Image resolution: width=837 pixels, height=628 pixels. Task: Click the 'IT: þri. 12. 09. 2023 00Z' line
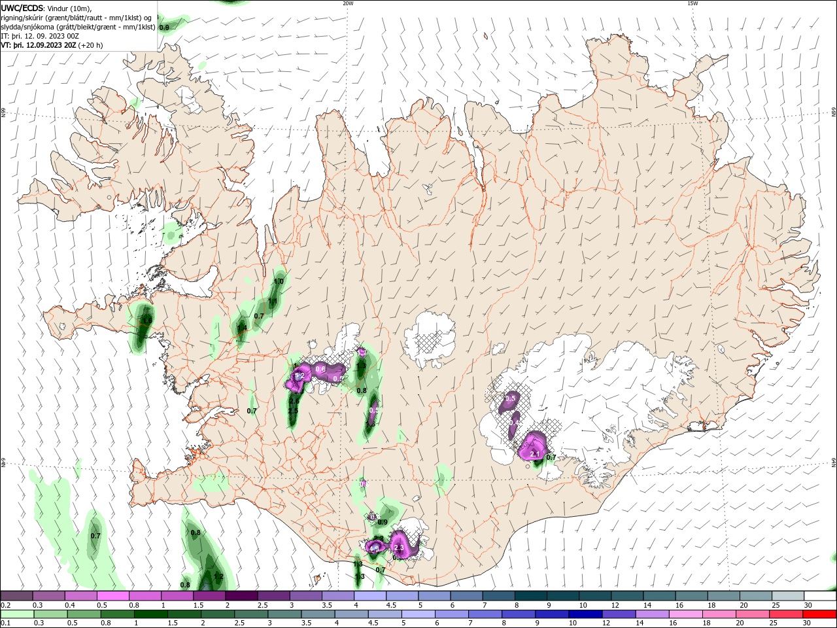coord(41,36)
